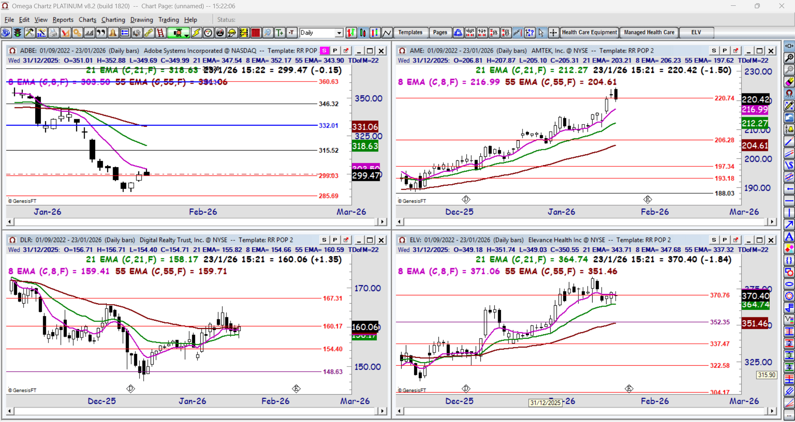Switch to candlestick chart style

point(363,33)
